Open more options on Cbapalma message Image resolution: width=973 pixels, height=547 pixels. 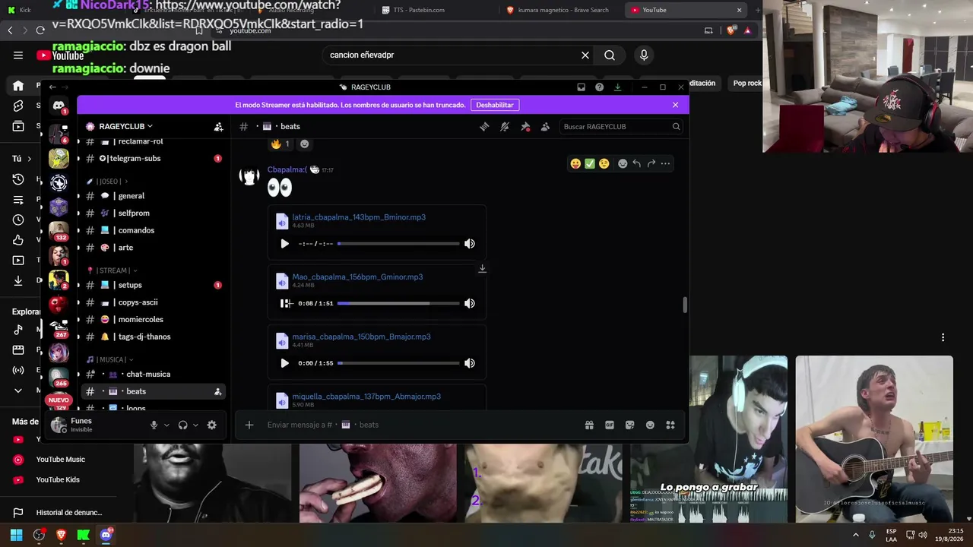[x=666, y=163]
